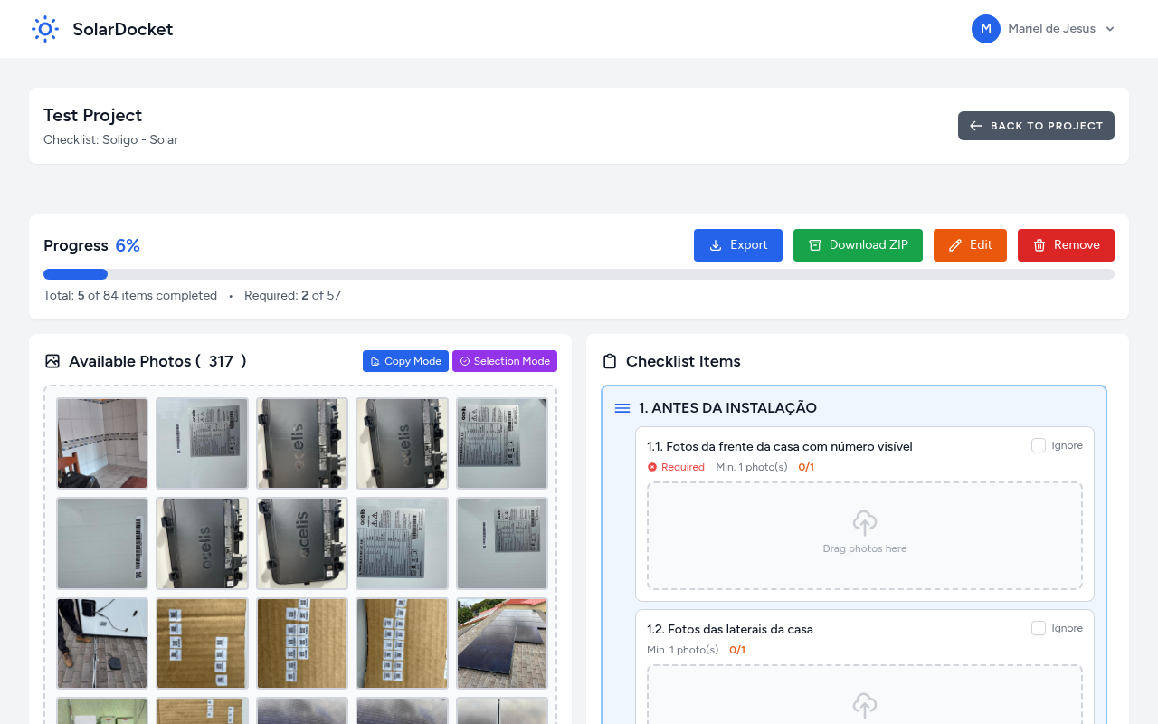Click the image icon beside Available Photos

coord(52,361)
